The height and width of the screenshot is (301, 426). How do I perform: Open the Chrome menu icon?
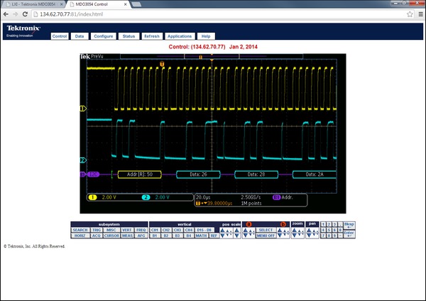pos(420,14)
